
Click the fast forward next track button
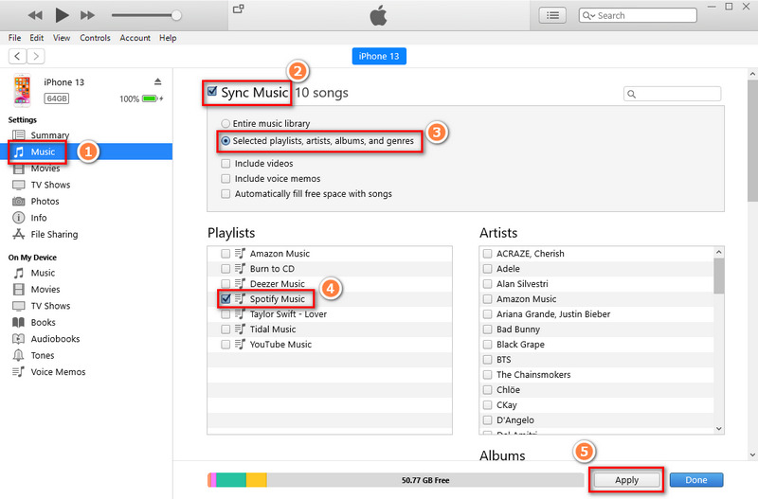[87, 15]
